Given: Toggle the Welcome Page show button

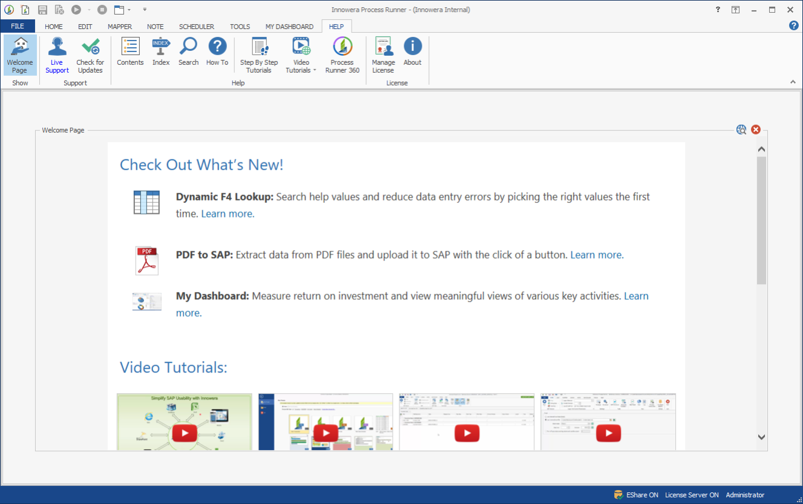Looking at the screenshot, I should click(x=20, y=55).
